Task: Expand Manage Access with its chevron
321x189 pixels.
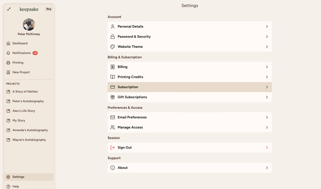Action: [x=267, y=127]
